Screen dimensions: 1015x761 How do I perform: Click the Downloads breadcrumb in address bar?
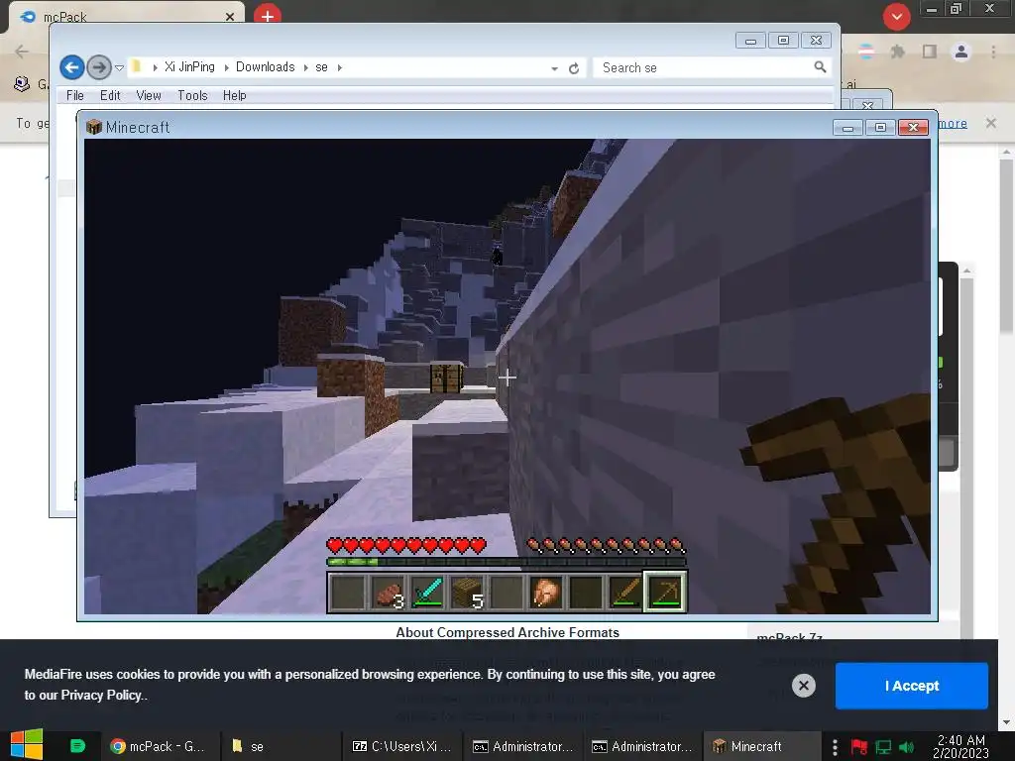(x=265, y=66)
